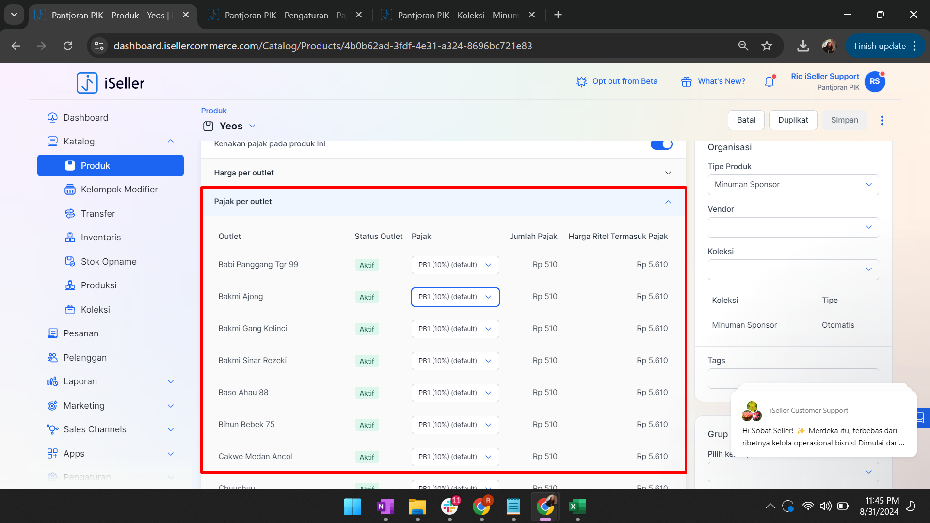Click into the Tags input field
Image resolution: width=930 pixels, height=523 pixels.
793,379
